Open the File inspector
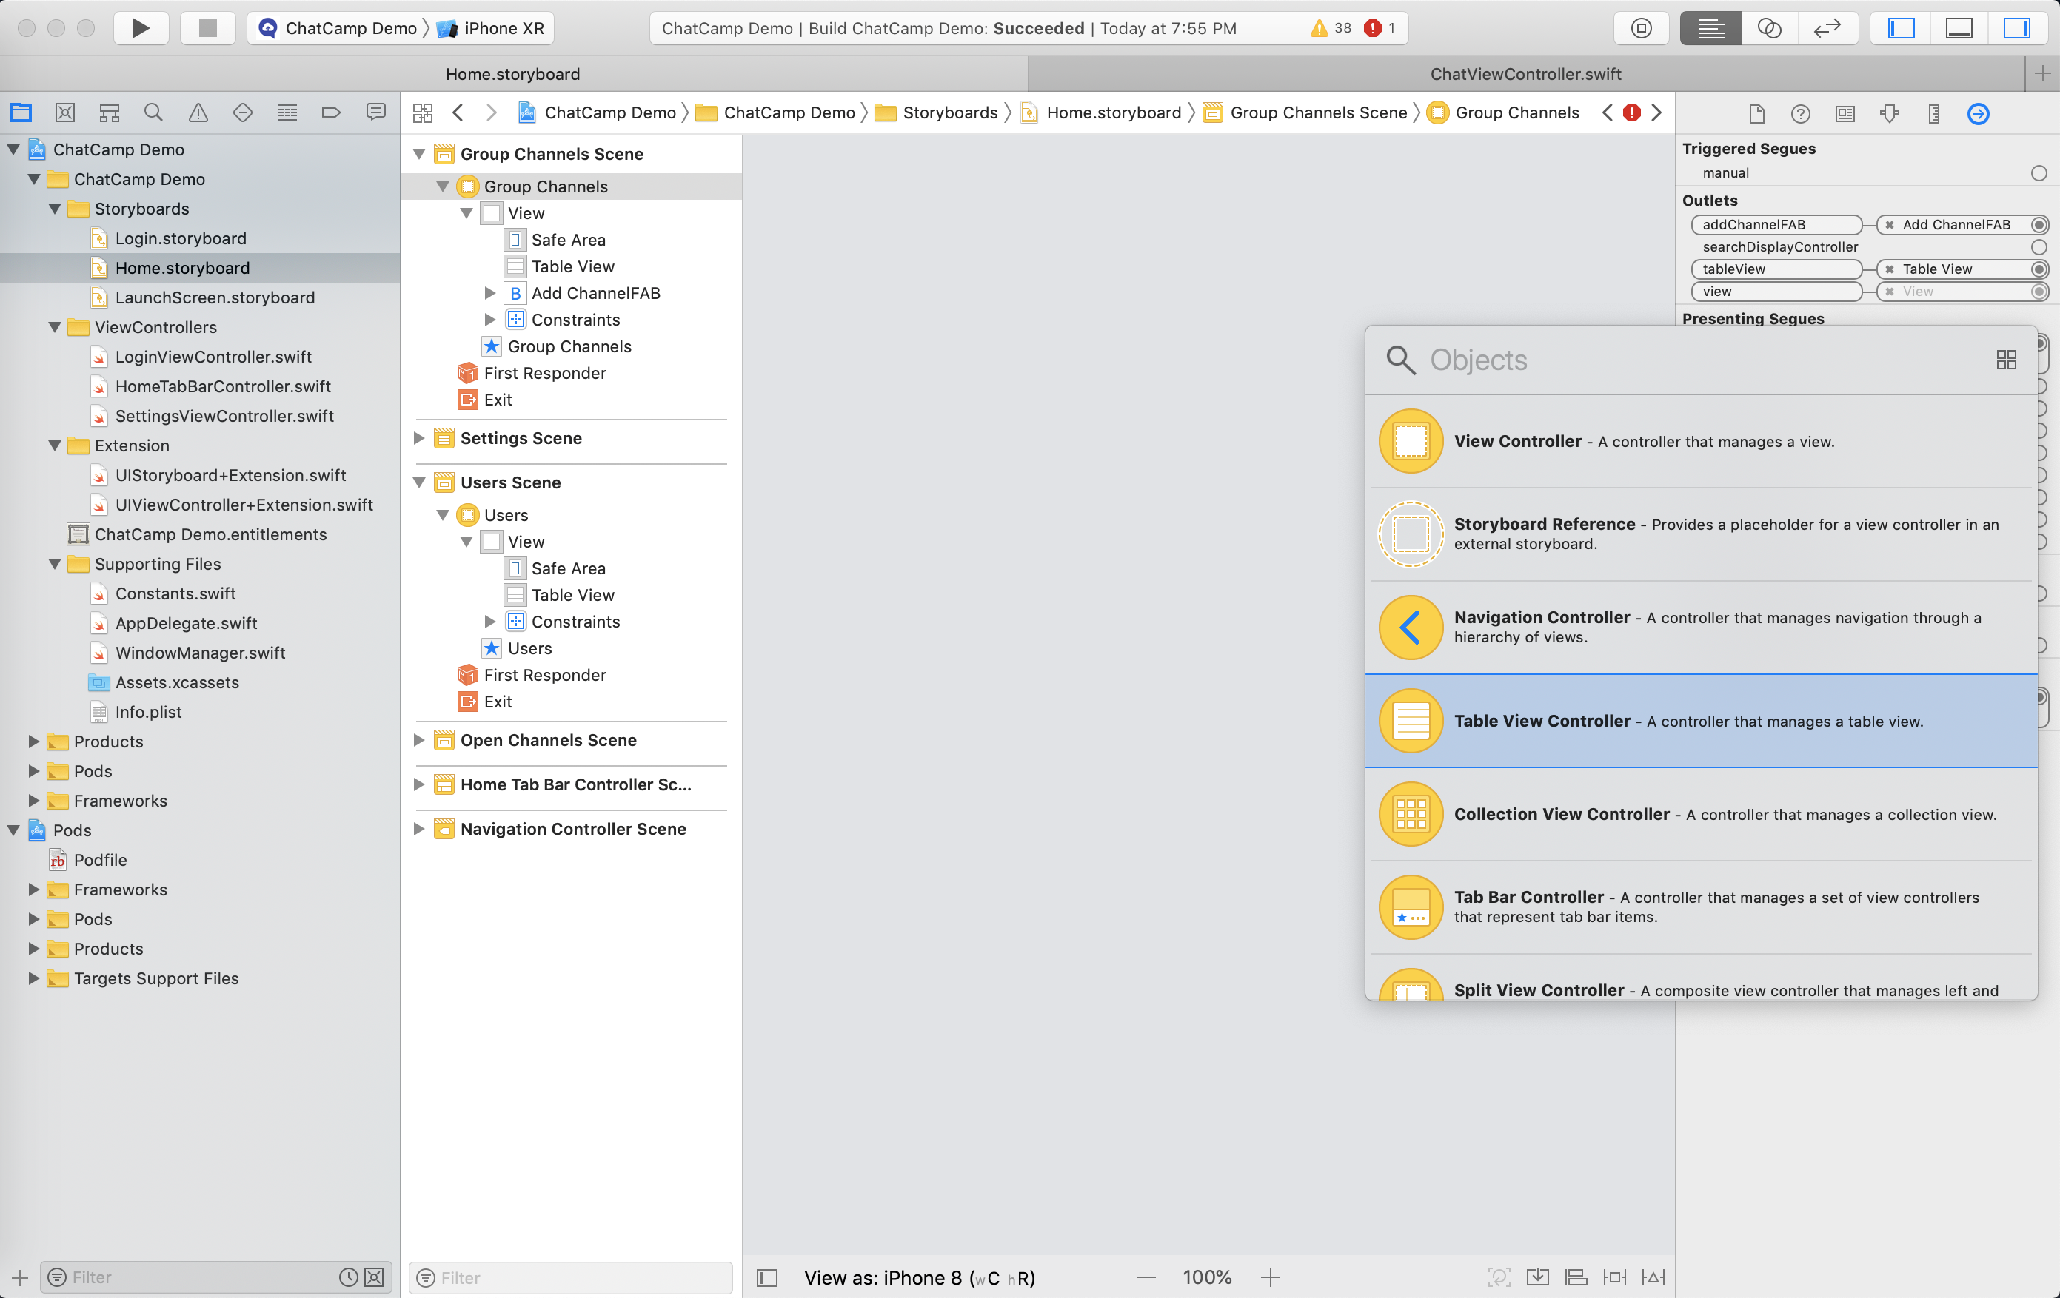This screenshot has height=1298, width=2060. 1756,114
